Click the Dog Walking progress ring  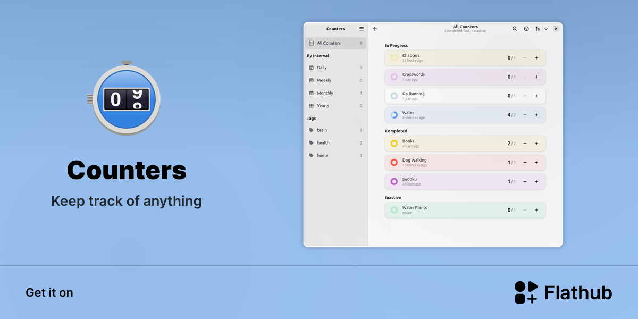(x=394, y=163)
